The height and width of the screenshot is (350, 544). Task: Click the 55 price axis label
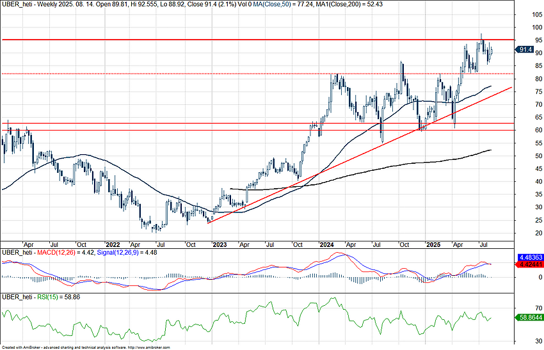[x=538, y=143]
